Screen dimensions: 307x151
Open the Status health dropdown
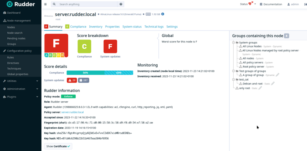click(248, 4)
